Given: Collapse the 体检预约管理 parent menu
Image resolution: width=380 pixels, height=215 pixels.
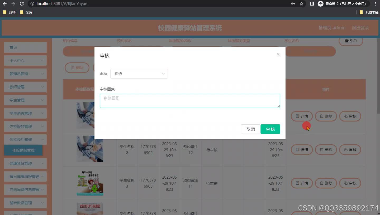Looking at the screenshot, I should tap(25, 140).
